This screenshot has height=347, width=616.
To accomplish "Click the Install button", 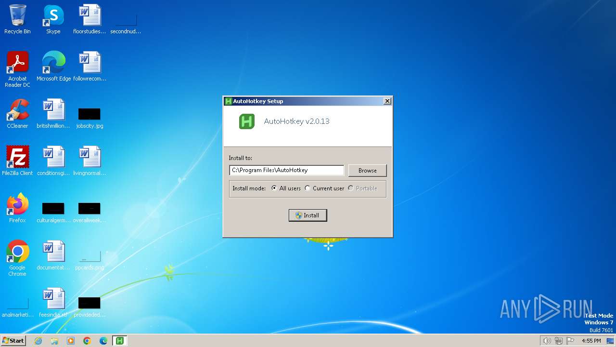I will click(x=308, y=215).
